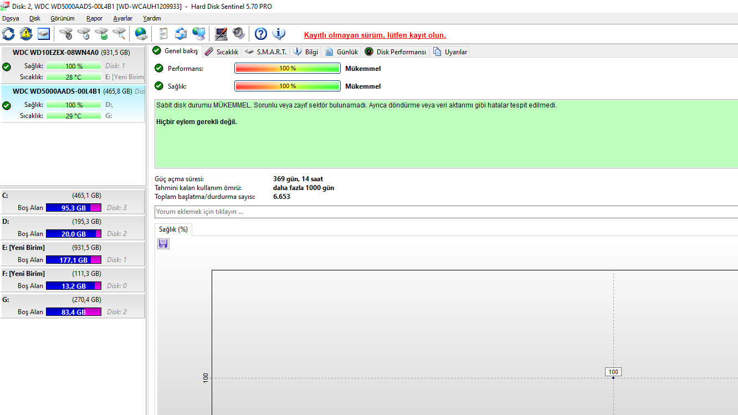Switch to the Sıcaklık tab
The image size is (738, 415).
[221, 52]
